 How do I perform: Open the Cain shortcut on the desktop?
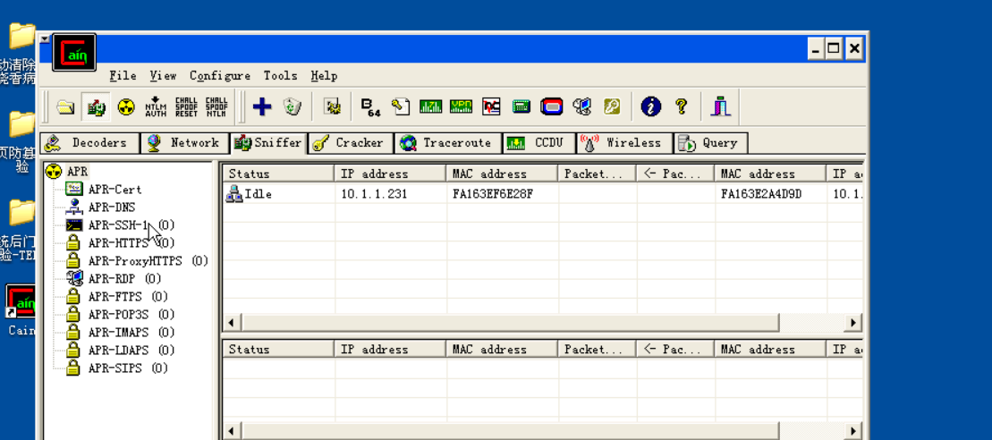click(x=21, y=309)
